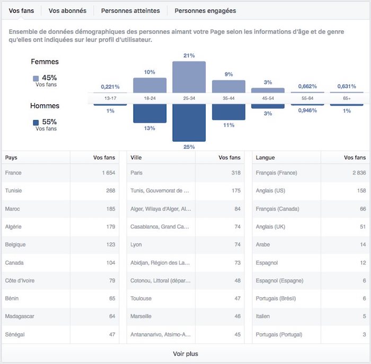Click the 21% women bar for 25-34
The image size is (371, 364).
point(189,77)
